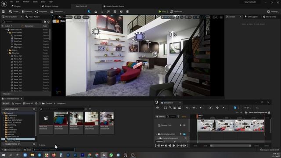
Task: Toggle the blue Sequencer snapping magnet
Action: tap(235, 108)
